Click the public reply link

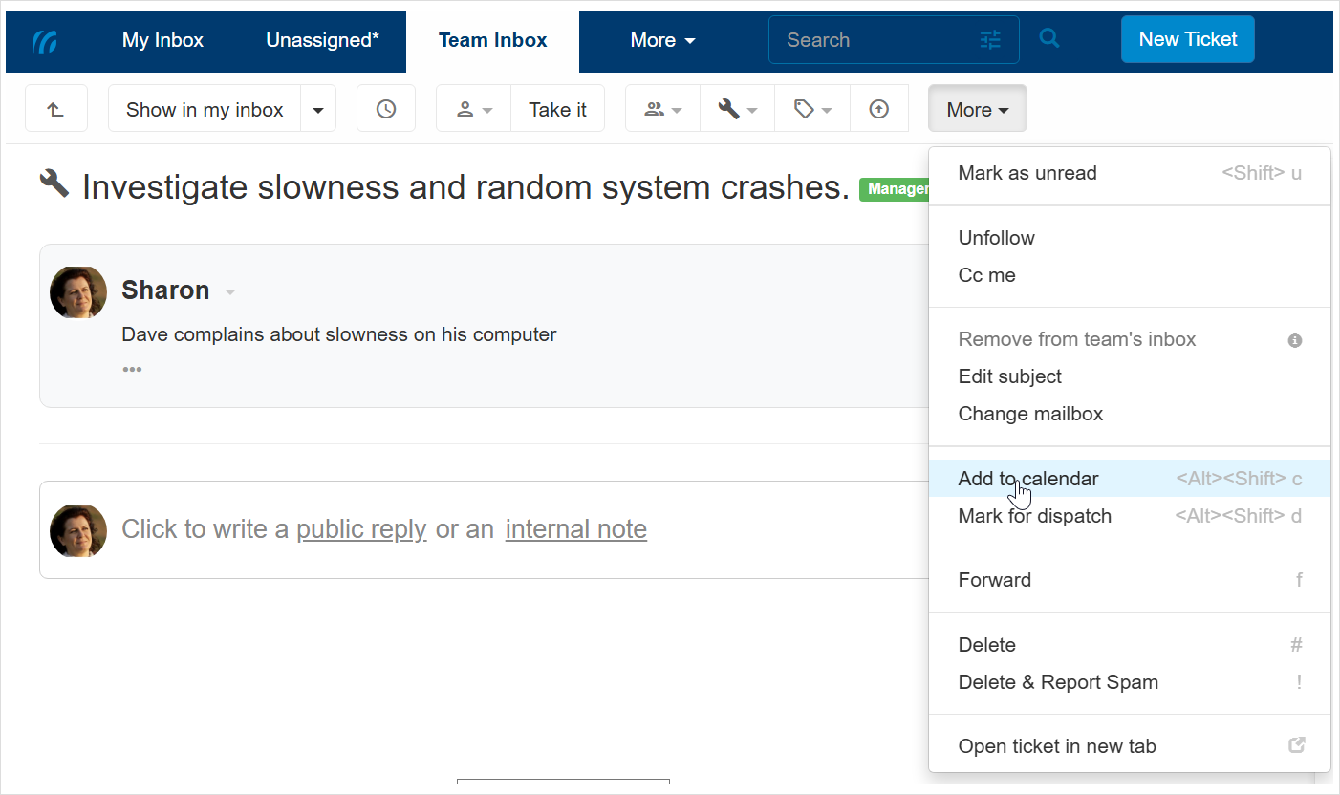(361, 529)
